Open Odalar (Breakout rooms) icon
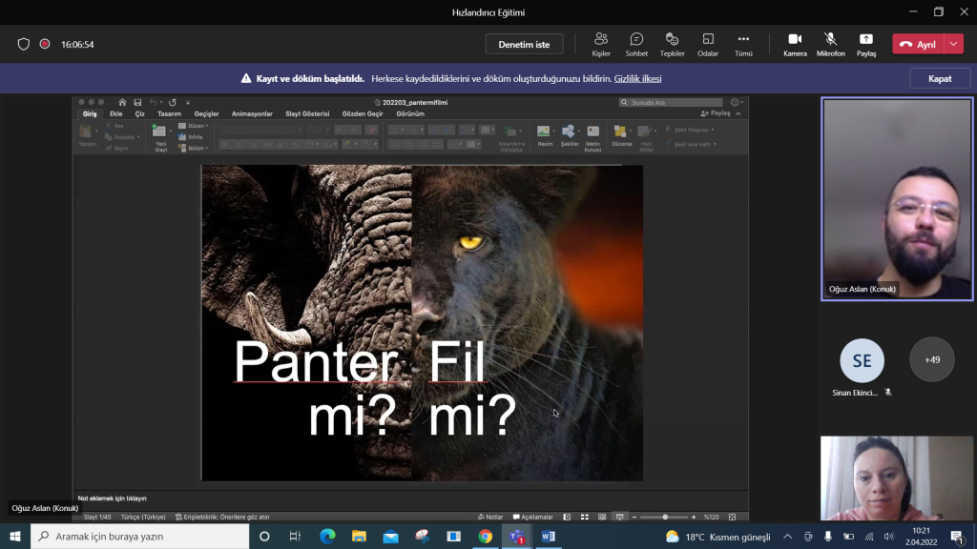Image resolution: width=977 pixels, height=549 pixels. (707, 45)
